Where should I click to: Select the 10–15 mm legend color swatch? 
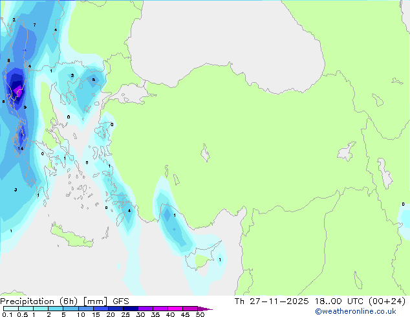(86, 309)
